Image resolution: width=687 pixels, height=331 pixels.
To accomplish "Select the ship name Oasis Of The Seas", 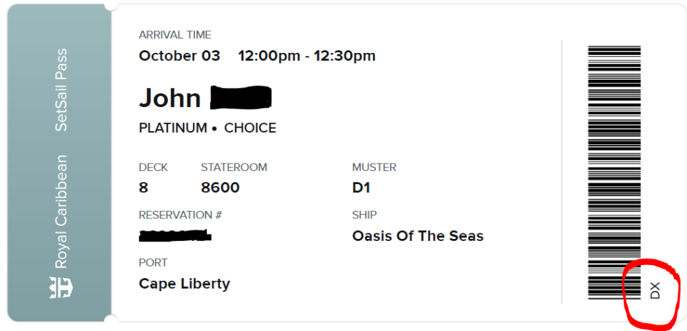I will (418, 236).
